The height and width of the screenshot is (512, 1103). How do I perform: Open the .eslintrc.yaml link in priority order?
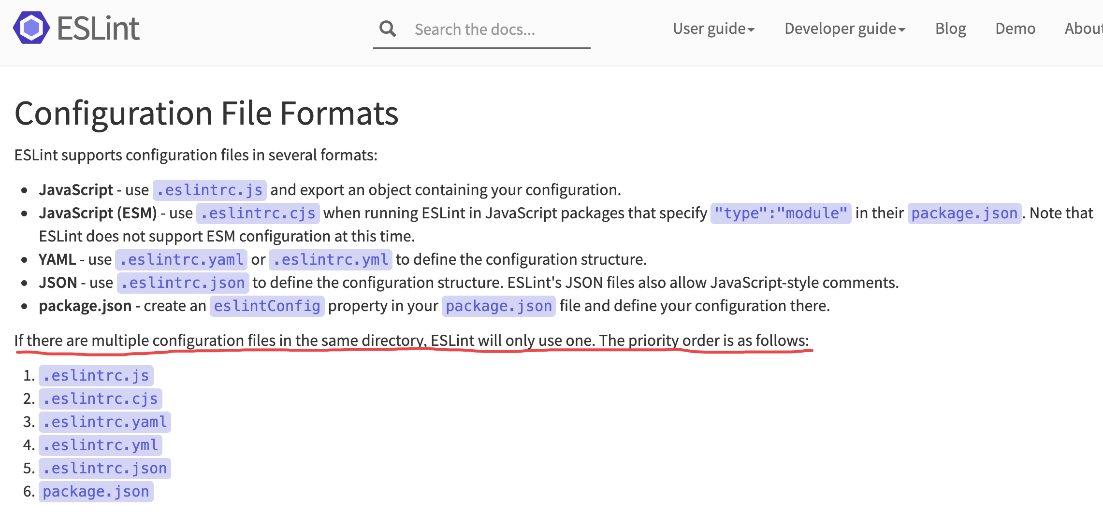104,422
